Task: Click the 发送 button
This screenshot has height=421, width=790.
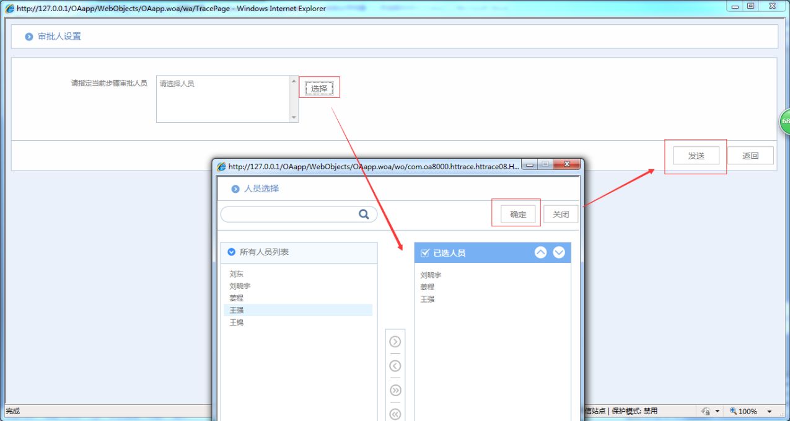Action: (696, 156)
